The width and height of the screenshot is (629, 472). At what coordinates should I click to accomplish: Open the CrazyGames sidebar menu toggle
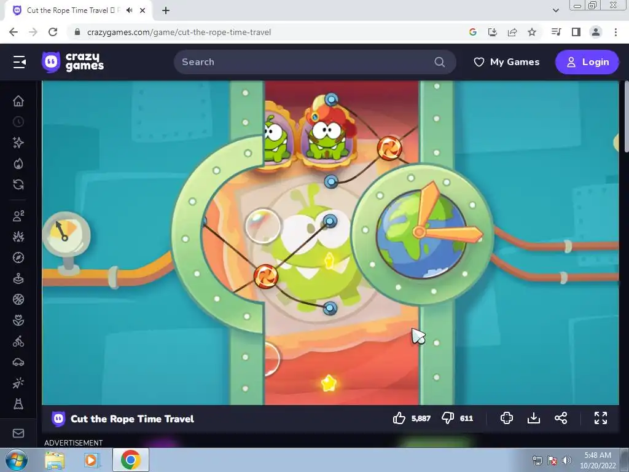tap(19, 62)
